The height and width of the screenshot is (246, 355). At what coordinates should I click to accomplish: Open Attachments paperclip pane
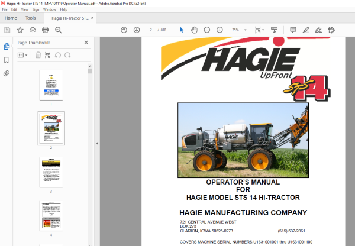click(7, 73)
